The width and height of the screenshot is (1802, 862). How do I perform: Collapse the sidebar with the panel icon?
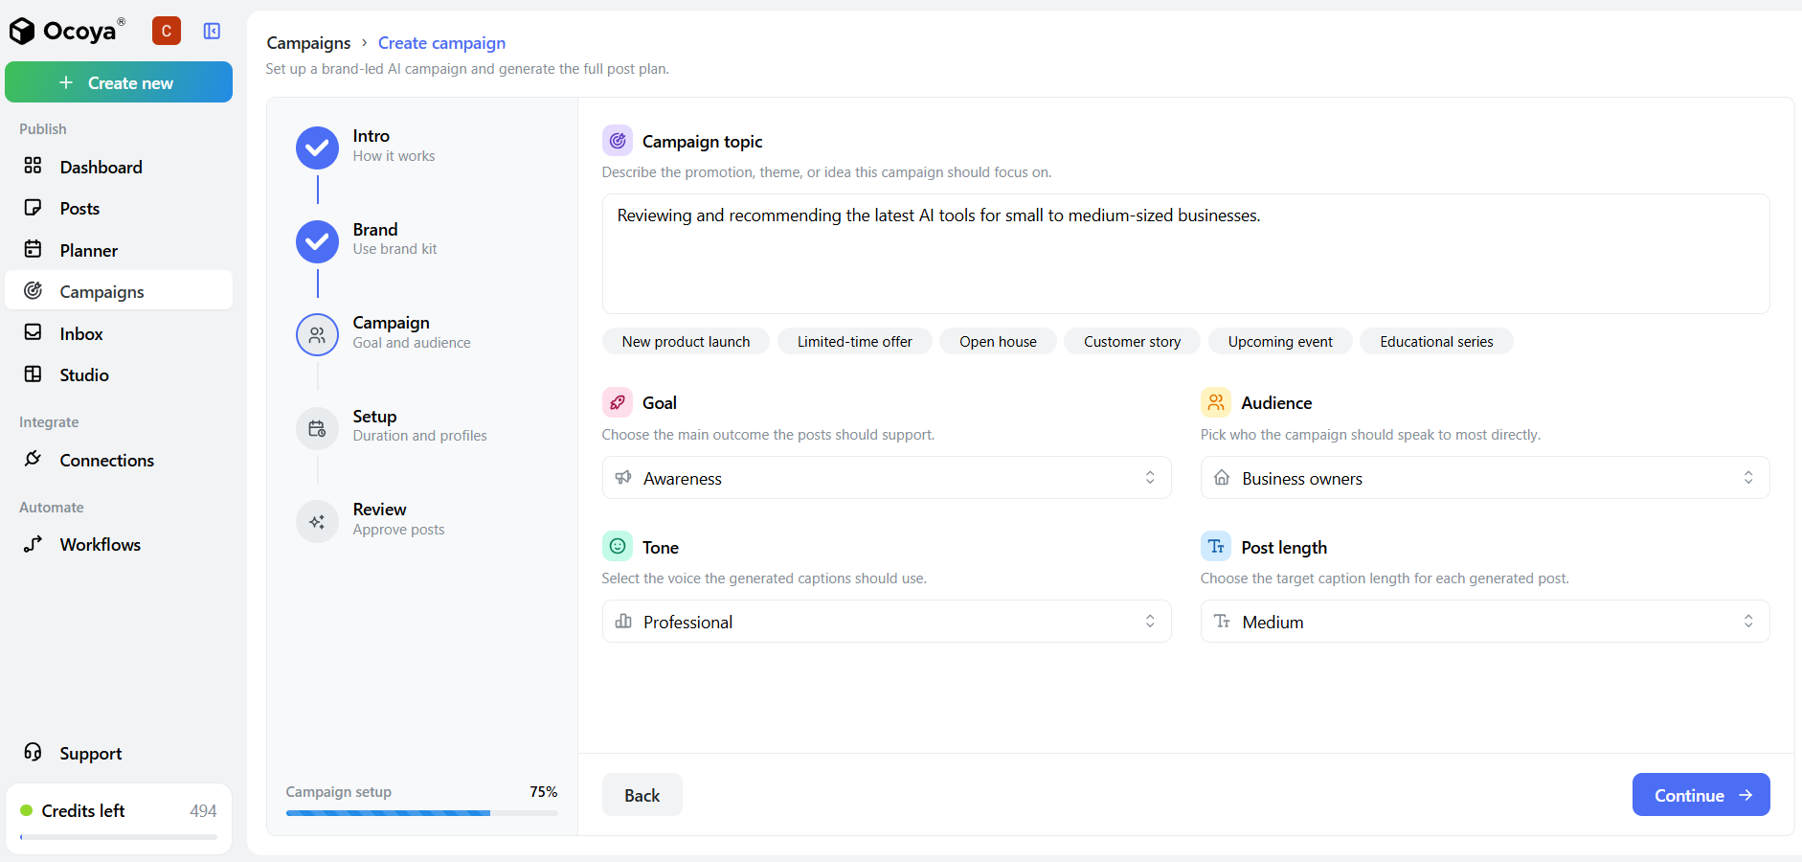coord(213,32)
